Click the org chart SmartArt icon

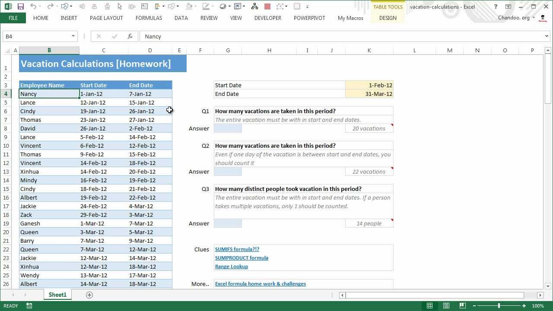point(254,6)
